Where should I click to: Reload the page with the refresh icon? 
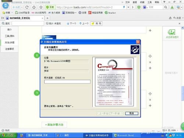pos(27,7)
